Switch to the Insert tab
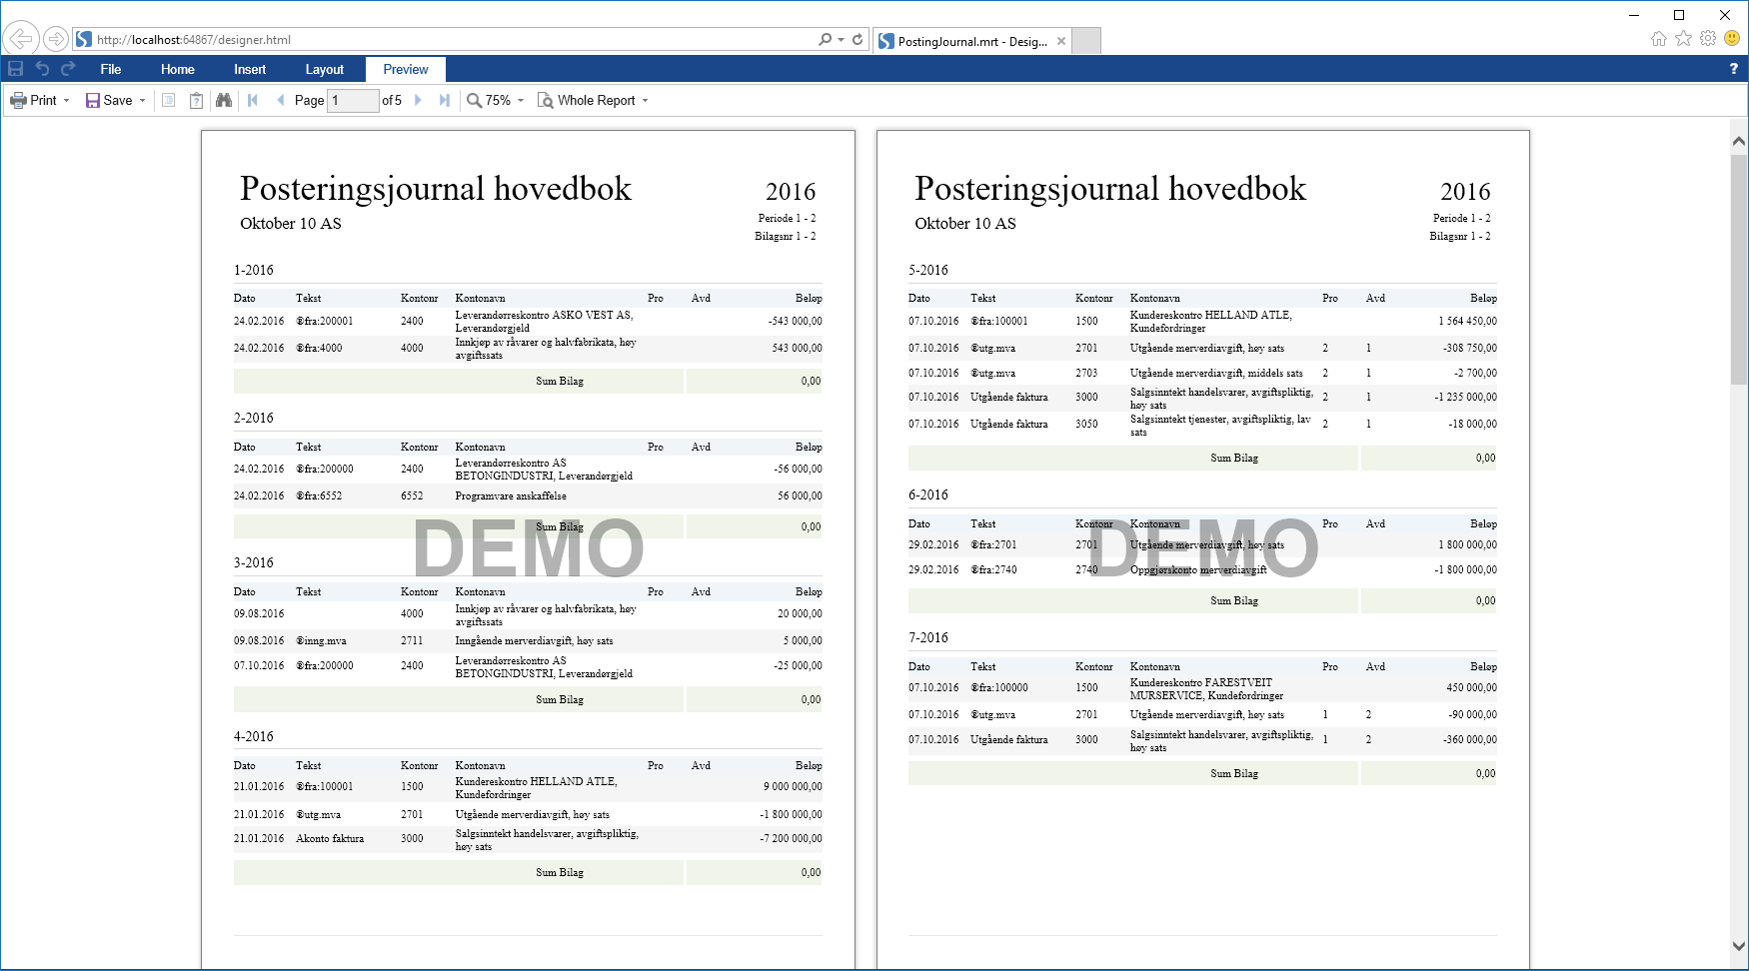Image resolution: width=1749 pixels, height=971 pixels. (x=250, y=69)
